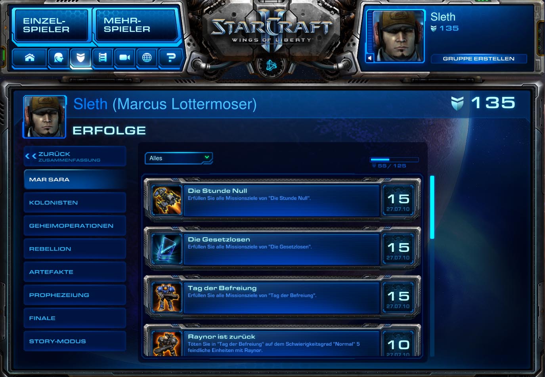Open the replays film strip icon
This screenshot has height=377, width=545.
click(103, 58)
